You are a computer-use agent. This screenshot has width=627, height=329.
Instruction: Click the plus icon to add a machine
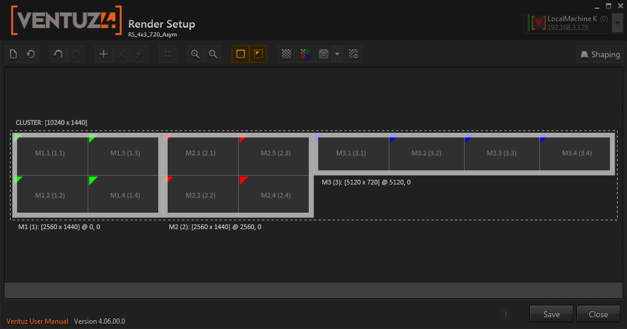pos(104,54)
